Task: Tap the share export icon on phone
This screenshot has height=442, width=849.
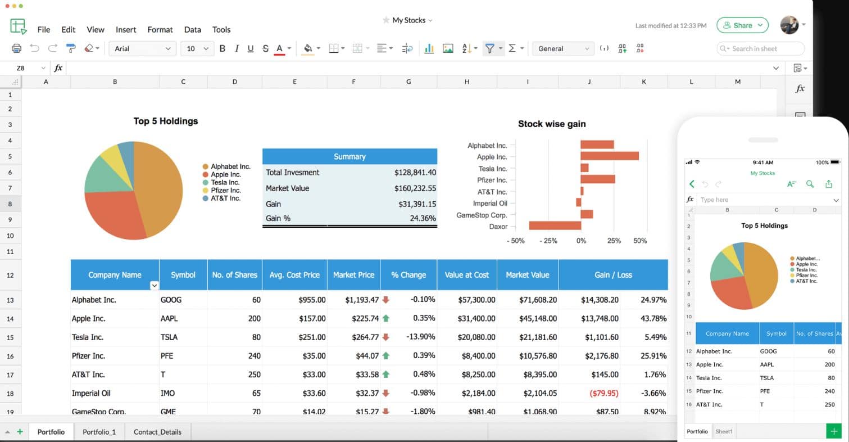Action: (x=828, y=184)
